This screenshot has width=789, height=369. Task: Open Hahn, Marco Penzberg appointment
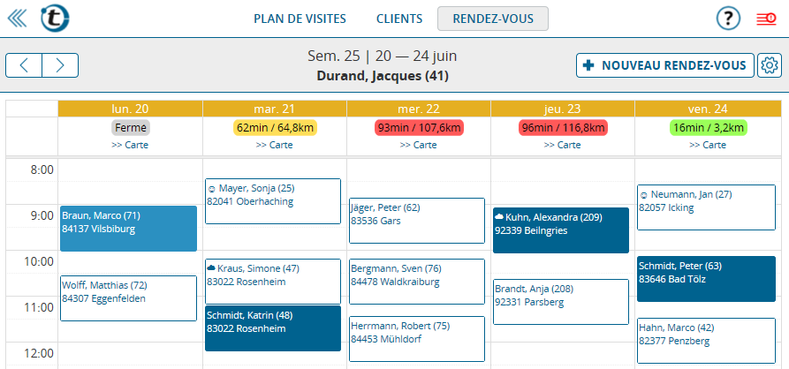707,341
